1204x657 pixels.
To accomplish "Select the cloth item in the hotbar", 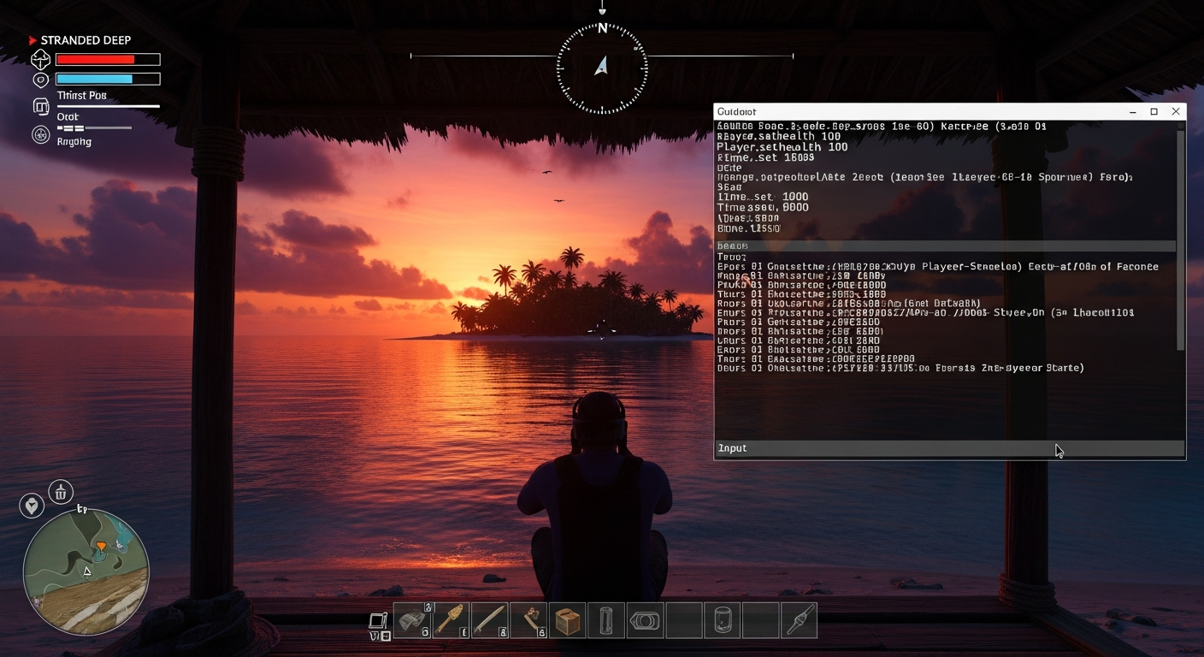I will [413, 620].
